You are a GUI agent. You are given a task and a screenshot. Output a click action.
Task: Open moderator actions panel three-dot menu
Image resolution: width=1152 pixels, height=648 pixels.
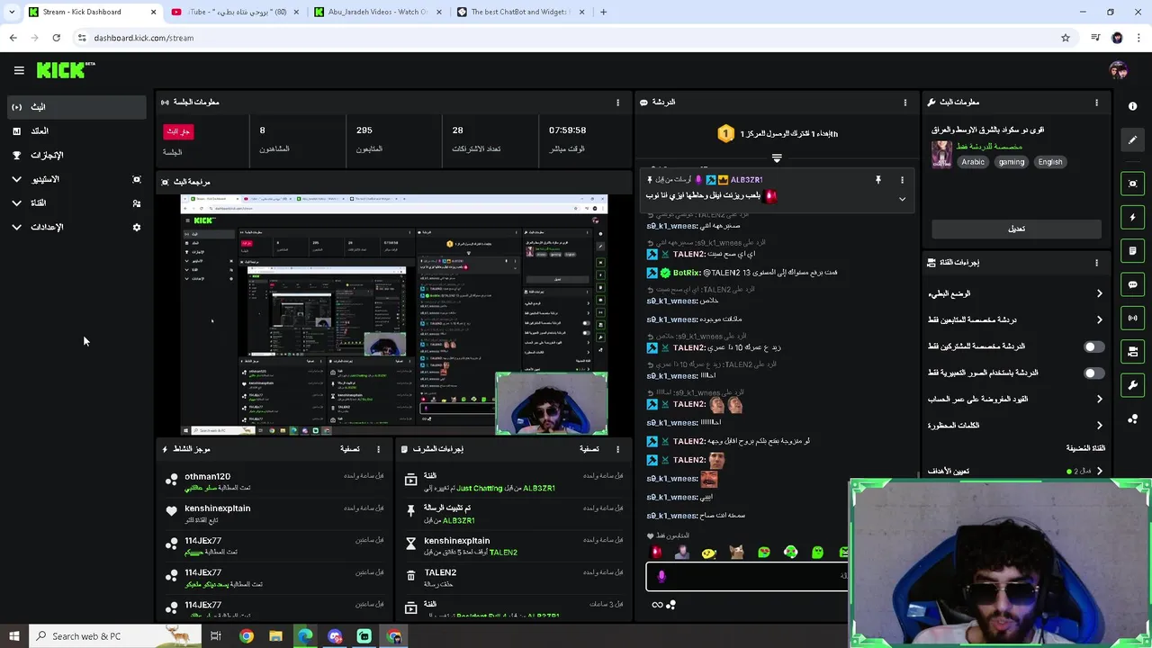[x=617, y=449]
